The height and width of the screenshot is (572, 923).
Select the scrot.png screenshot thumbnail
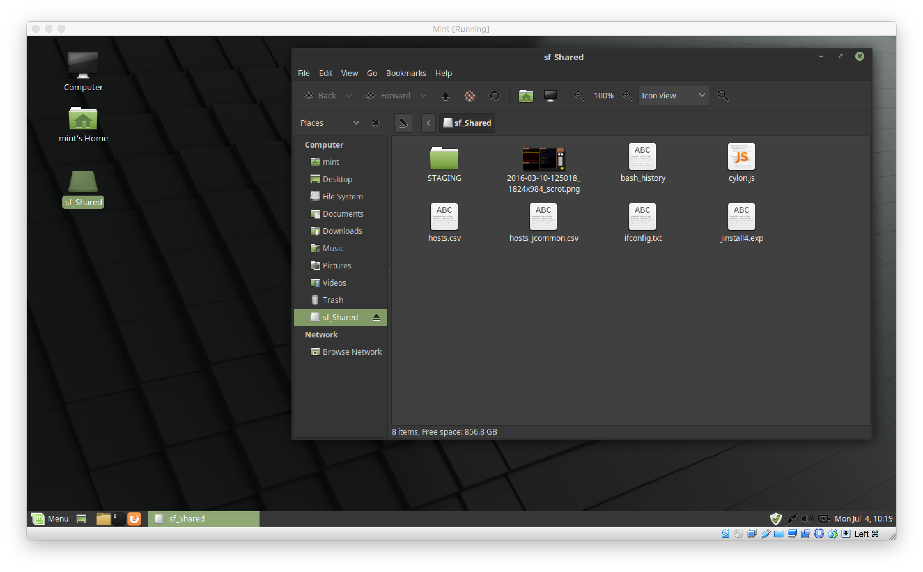point(543,159)
